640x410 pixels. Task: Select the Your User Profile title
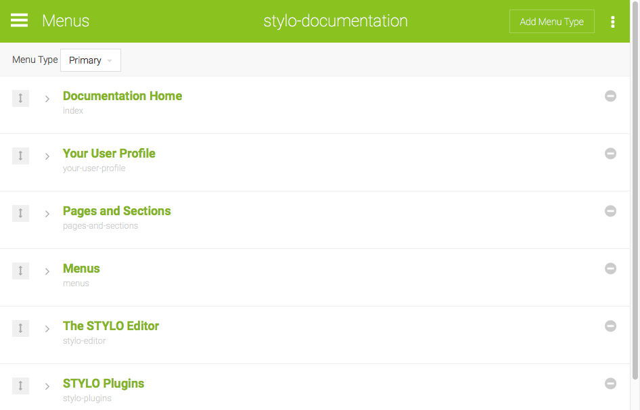(109, 154)
